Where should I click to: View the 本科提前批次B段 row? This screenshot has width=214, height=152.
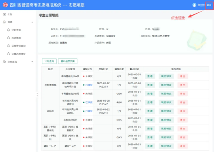pyautogui.click(x=150, y=94)
